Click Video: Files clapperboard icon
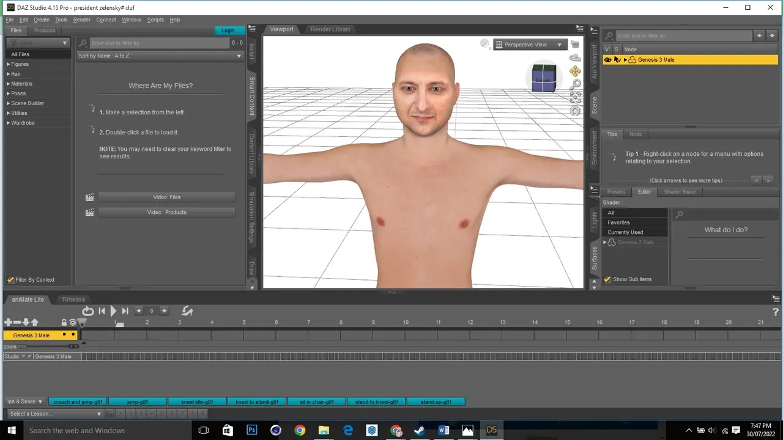The image size is (783, 440). [89, 197]
